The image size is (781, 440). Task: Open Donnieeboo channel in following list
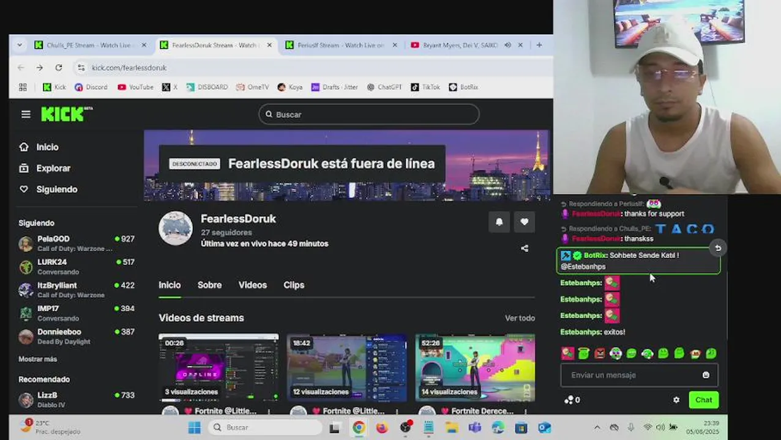click(x=76, y=336)
